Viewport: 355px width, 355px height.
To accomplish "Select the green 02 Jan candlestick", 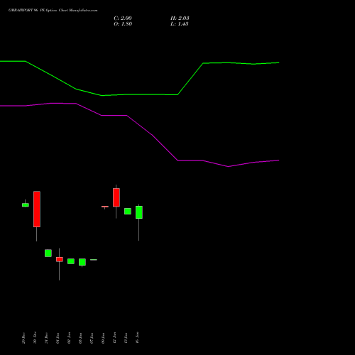I will coord(71,261).
